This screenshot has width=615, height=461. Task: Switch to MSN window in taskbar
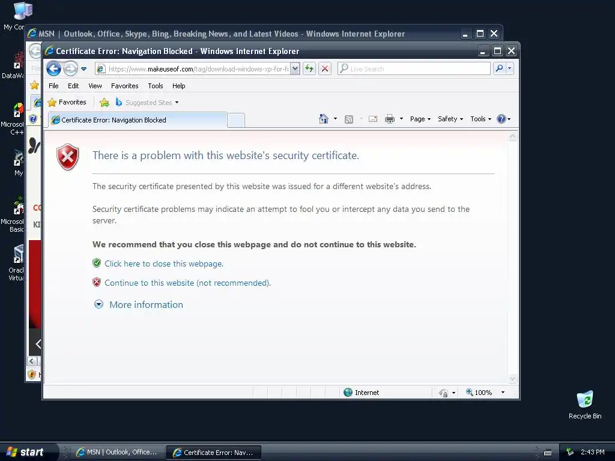click(117, 453)
